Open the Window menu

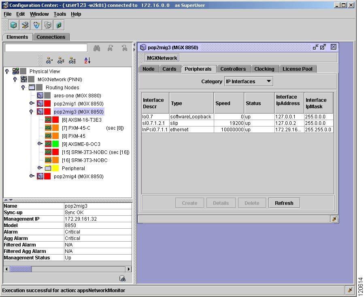pos(39,14)
